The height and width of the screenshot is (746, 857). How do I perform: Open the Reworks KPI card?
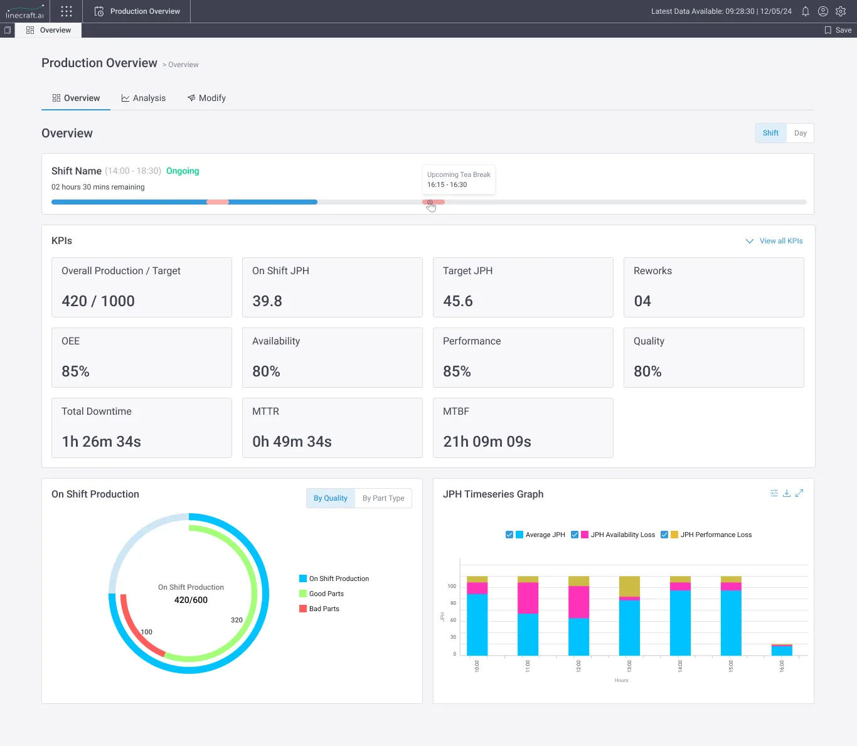click(714, 287)
